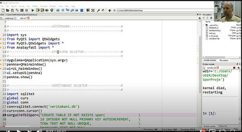242x132 pixels.
Task: Open a file with the folder icon
Action: tap(8, 10)
